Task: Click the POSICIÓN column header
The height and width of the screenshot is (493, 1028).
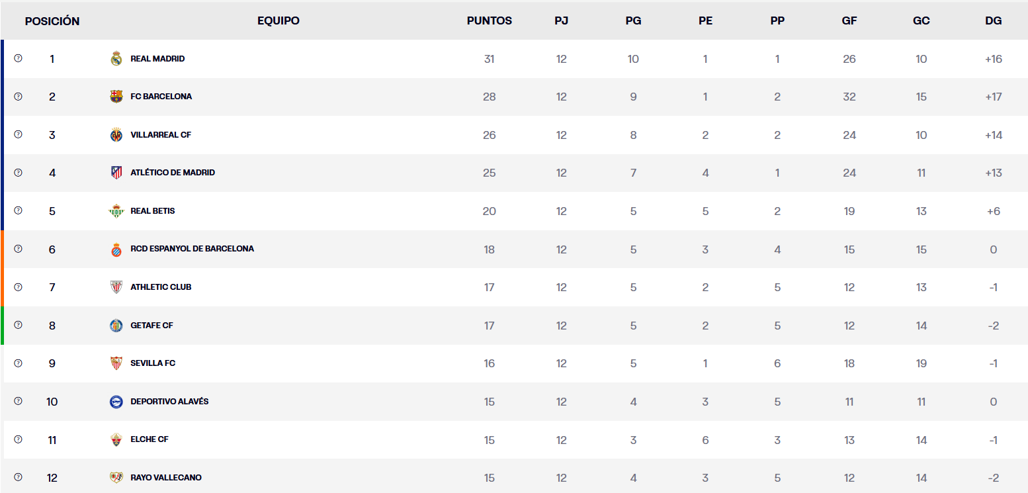Action: [x=52, y=21]
